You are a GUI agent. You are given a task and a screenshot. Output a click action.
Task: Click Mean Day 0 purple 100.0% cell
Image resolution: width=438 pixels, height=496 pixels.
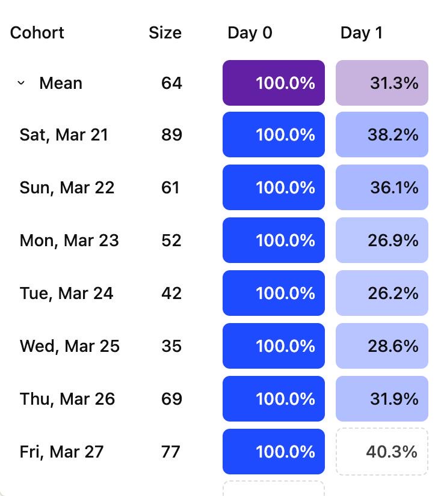pos(274,83)
